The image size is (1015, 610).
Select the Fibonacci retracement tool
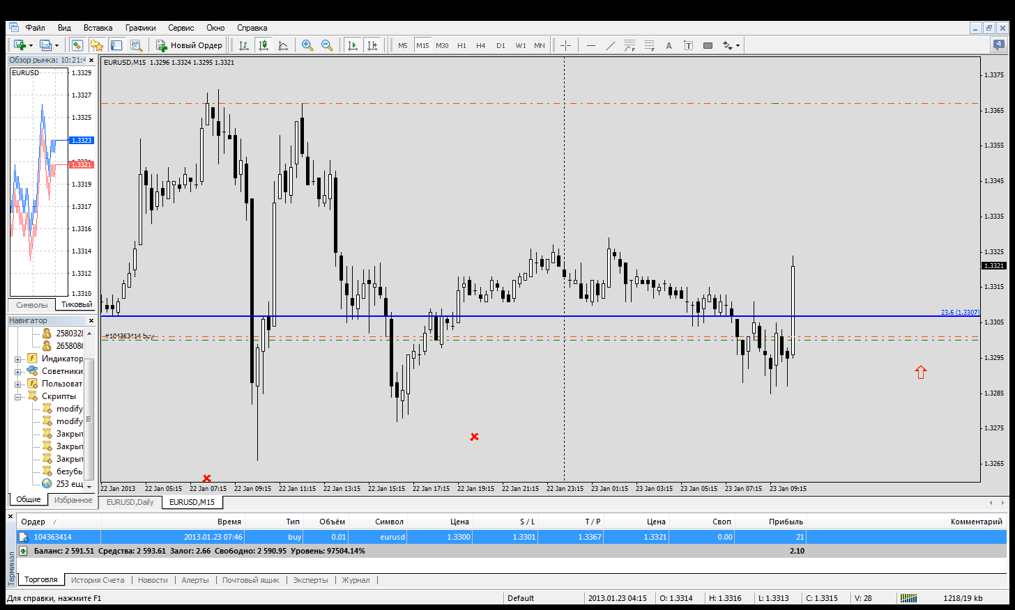[x=649, y=45]
